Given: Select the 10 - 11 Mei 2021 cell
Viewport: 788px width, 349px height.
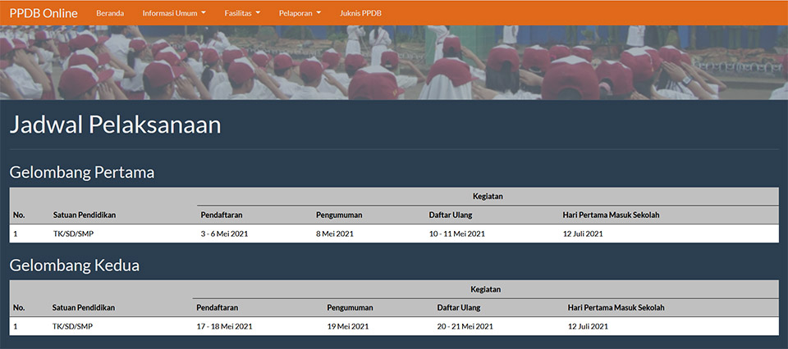Looking at the screenshot, I should [x=457, y=233].
